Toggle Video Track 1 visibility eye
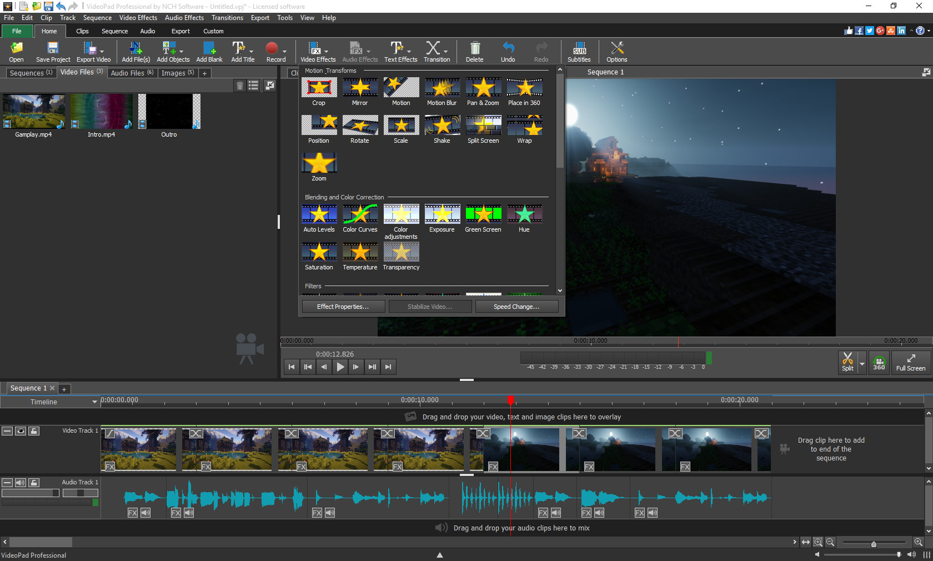This screenshot has height=561, width=933. (21, 431)
